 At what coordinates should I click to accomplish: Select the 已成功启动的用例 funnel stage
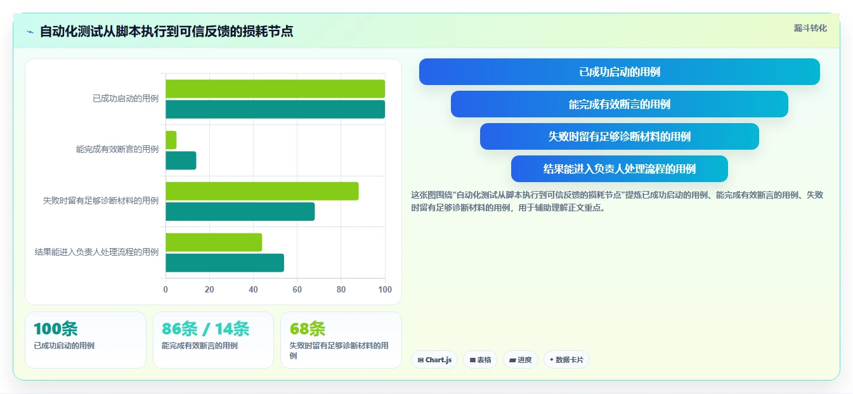coord(619,72)
